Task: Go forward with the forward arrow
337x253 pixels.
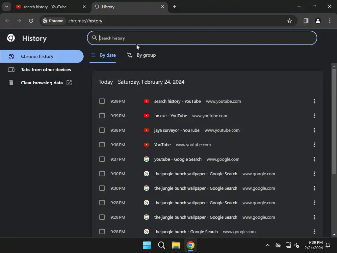Action: pos(19,21)
